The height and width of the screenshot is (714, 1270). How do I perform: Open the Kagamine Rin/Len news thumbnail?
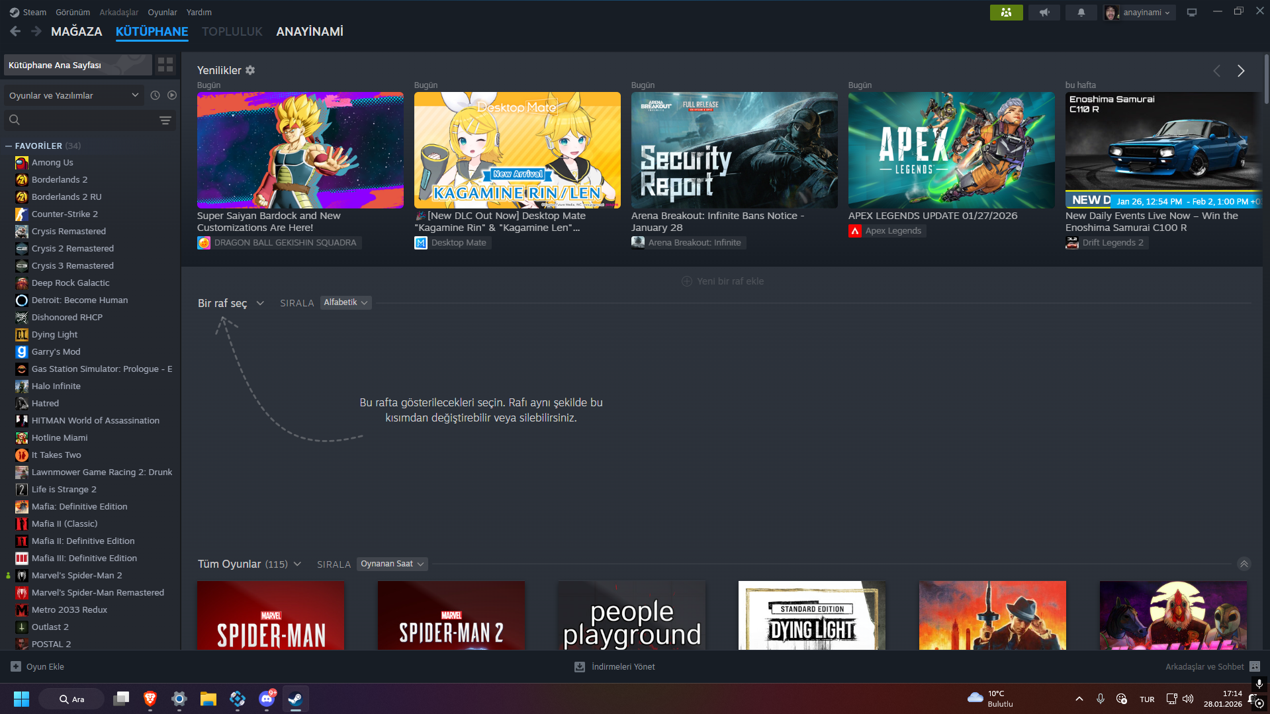pos(518,150)
